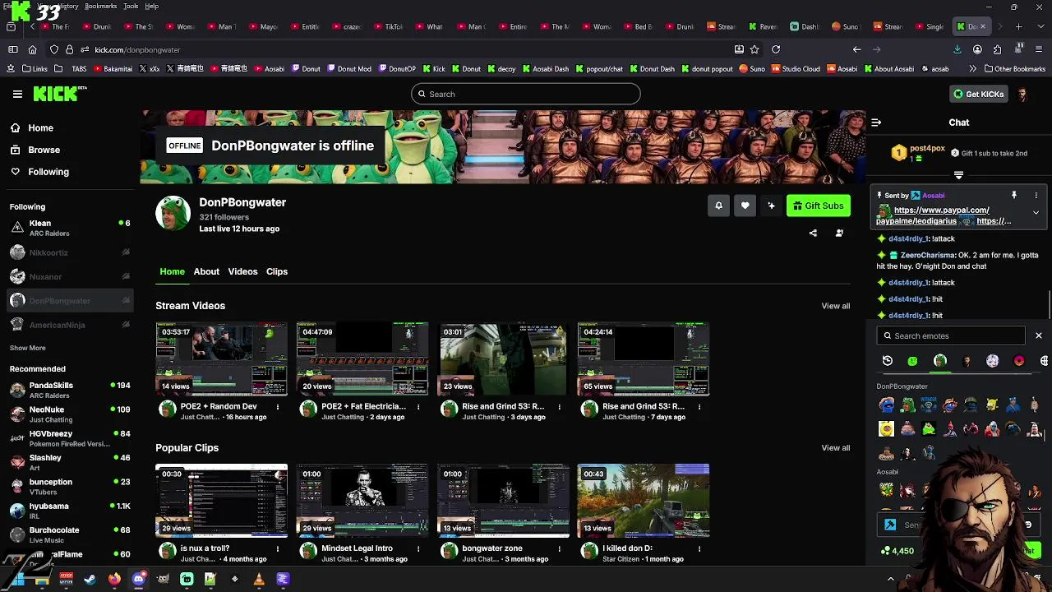Open the browser downloads icon
The height and width of the screenshot is (592, 1052).
(957, 49)
